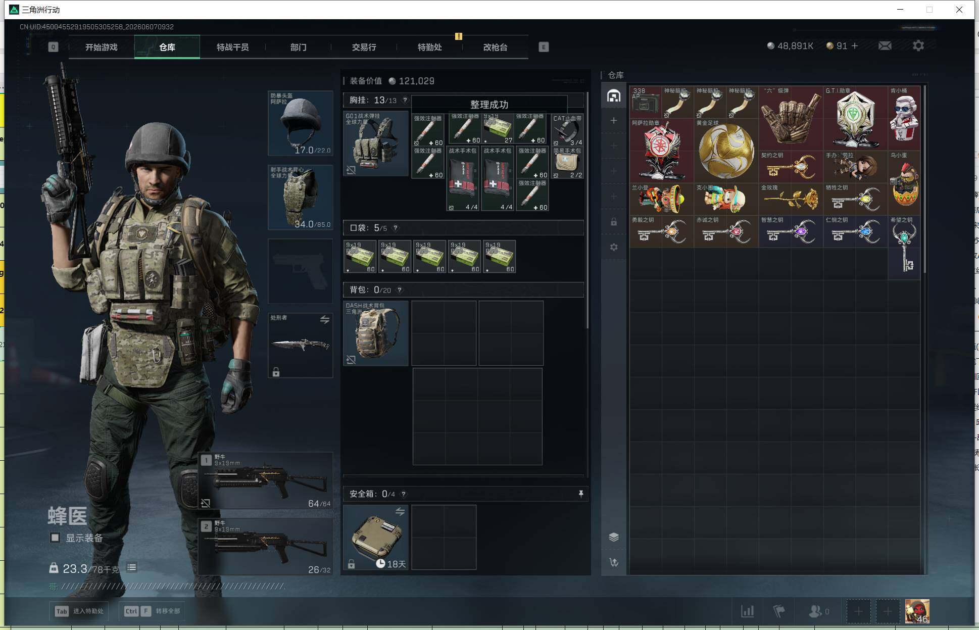Open the 部门 tab
The width and height of the screenshot is (979, 630).
(298, 47)
